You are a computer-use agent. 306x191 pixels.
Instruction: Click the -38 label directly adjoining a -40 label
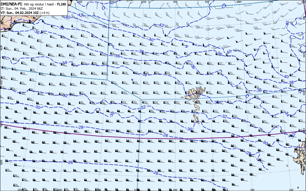(220, 54)
